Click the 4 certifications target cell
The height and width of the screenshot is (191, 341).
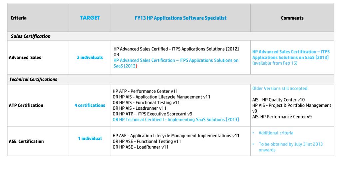point(90,105)
